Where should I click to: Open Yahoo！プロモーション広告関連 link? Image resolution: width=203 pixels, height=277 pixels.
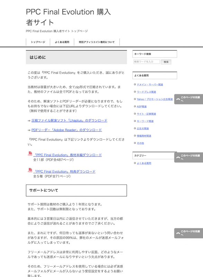155,99
